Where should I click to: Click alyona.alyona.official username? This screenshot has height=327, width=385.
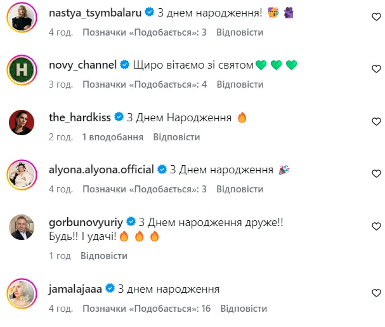(x=101, y=170)
